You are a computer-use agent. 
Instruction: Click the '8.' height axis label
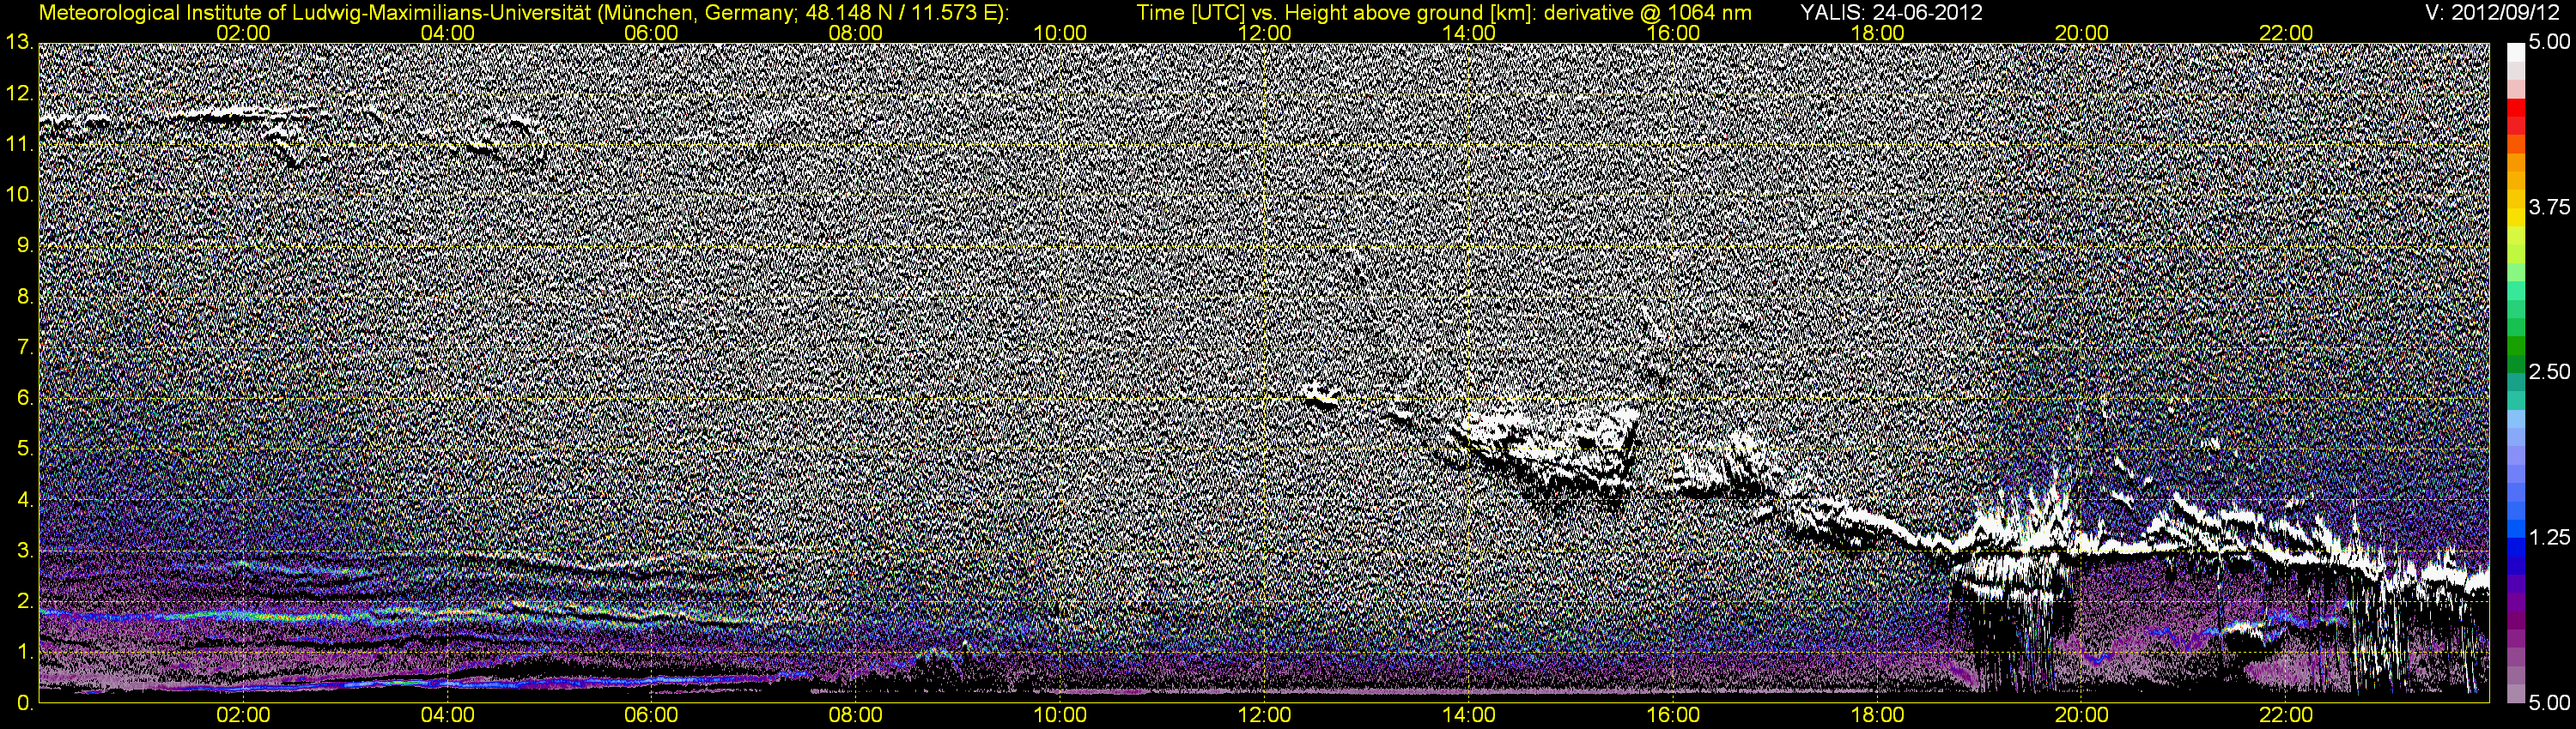click(x=25, y=297)
